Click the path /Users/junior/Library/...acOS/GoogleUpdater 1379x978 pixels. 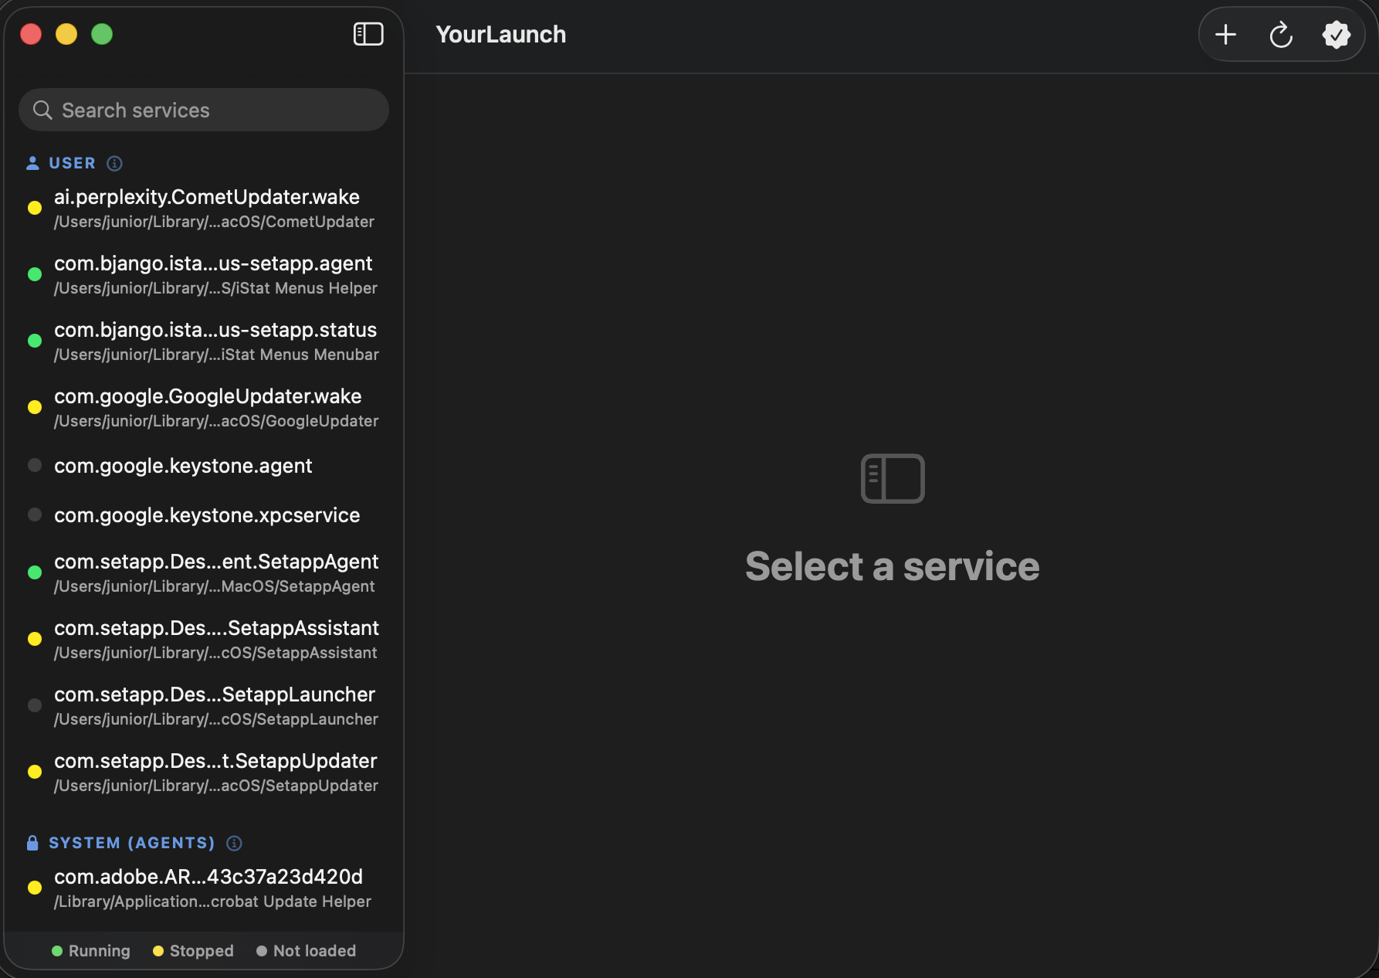click(x=216, y=421)
